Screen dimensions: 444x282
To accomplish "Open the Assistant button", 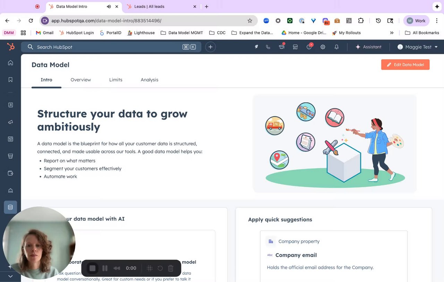I will tap(368, 47).
